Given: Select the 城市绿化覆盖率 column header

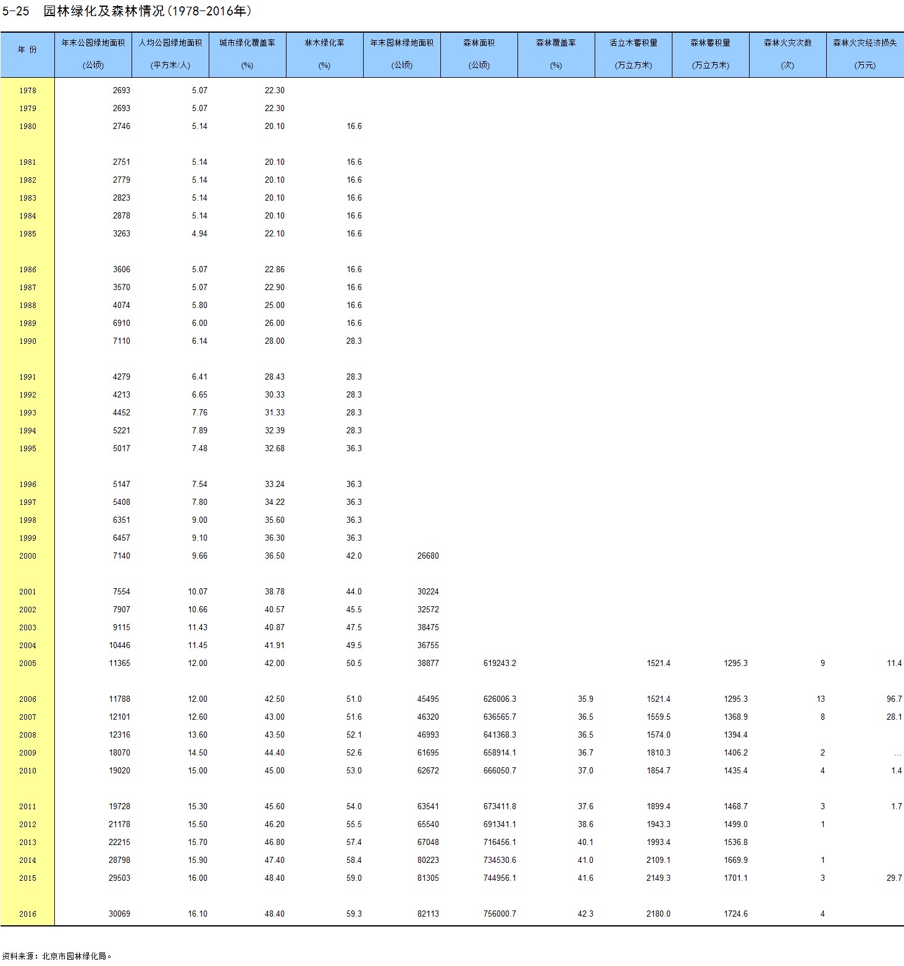Looking at the screenshot, I should tap(248, 54).
